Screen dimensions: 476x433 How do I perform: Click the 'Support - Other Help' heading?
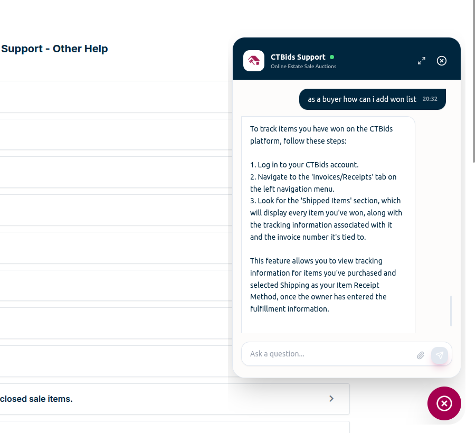pyautogui.click(x=54, y=49)
